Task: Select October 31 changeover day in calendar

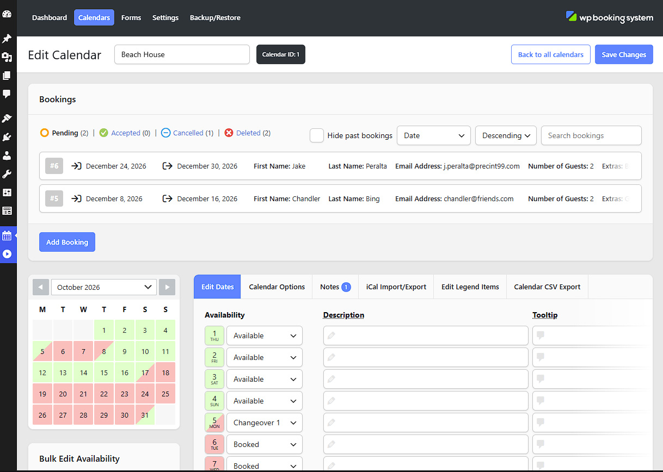Action: (x=145, y=415)
